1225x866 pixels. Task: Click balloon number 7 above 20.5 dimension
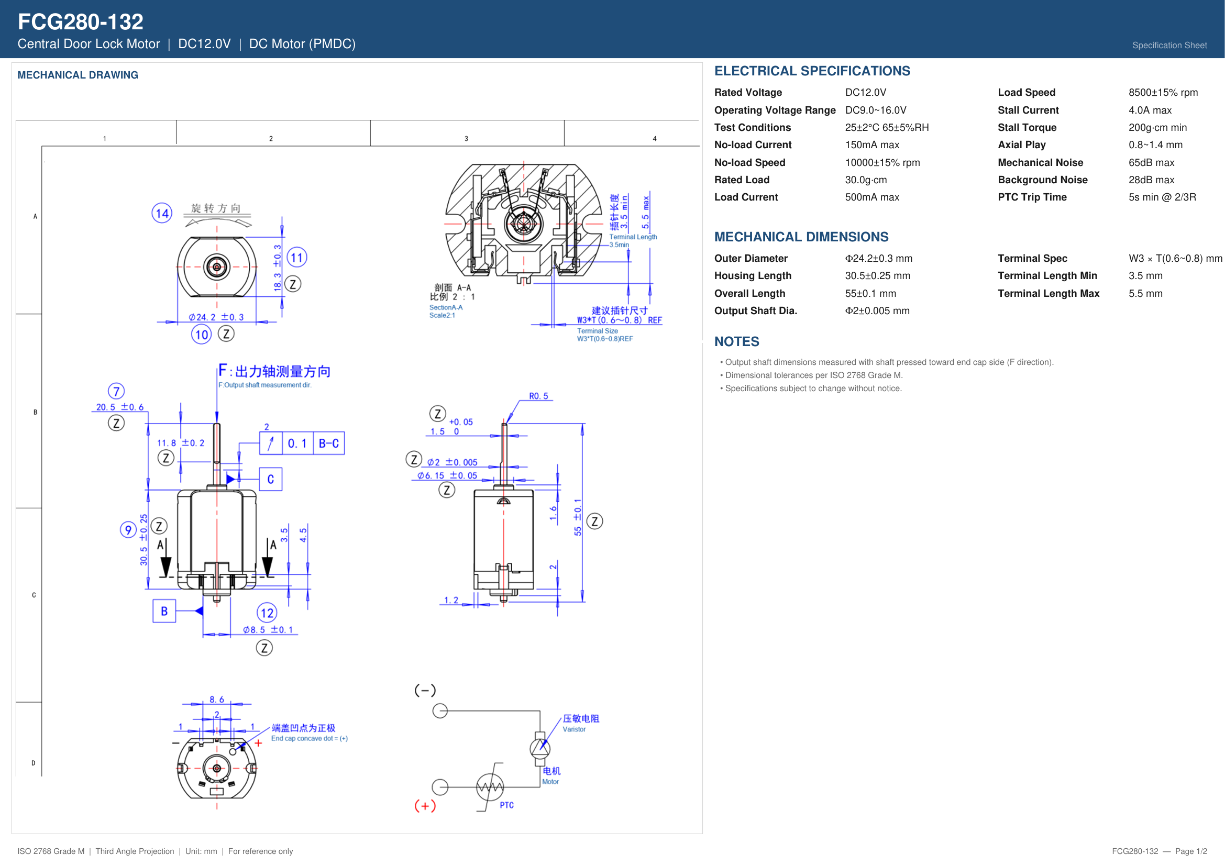[x=116, y=392]
